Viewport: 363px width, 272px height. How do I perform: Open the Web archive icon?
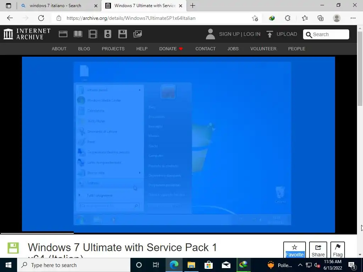[63, 34]
